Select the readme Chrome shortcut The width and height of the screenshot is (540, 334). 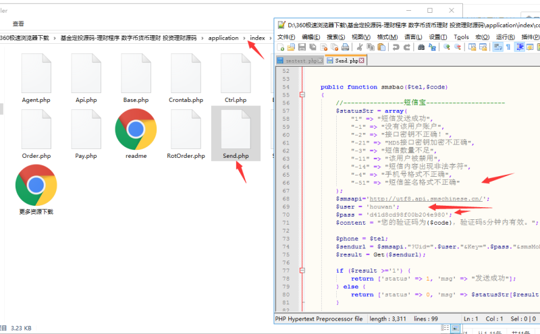click(136, 134)
